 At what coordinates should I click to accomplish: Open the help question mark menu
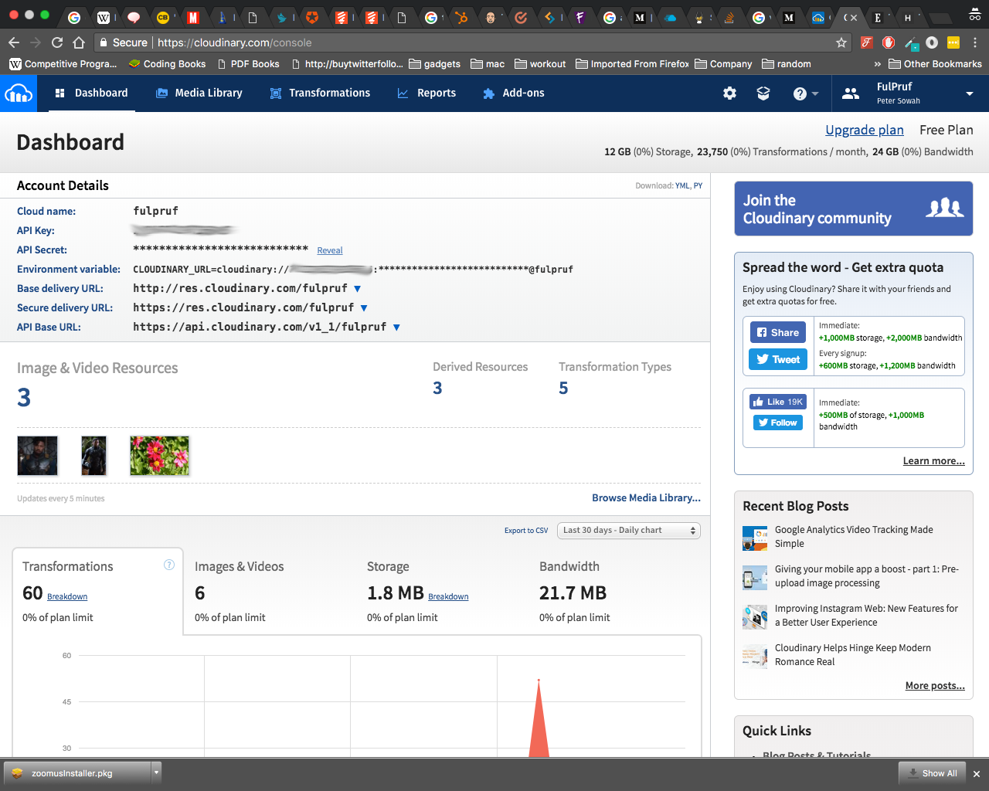coord(805,93)
